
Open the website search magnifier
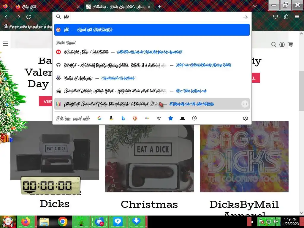click(273, 45)
